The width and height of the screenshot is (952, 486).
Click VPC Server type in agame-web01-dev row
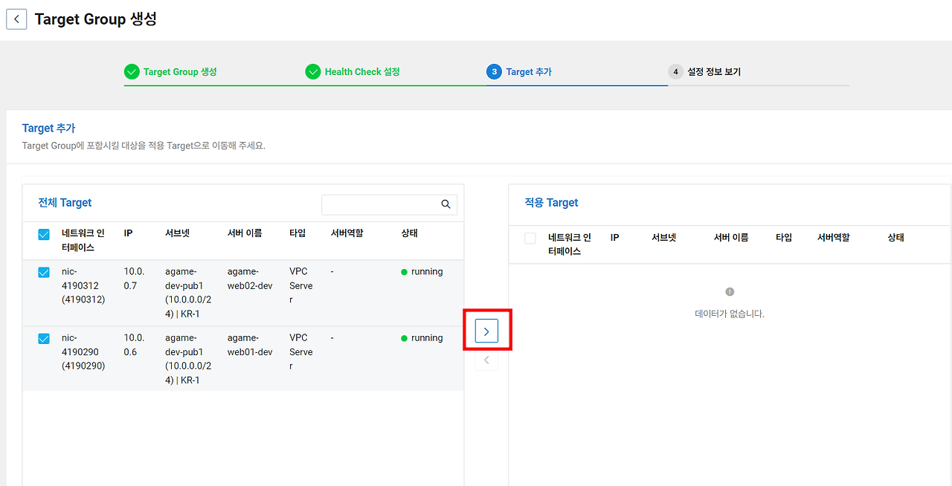(301, 352)
